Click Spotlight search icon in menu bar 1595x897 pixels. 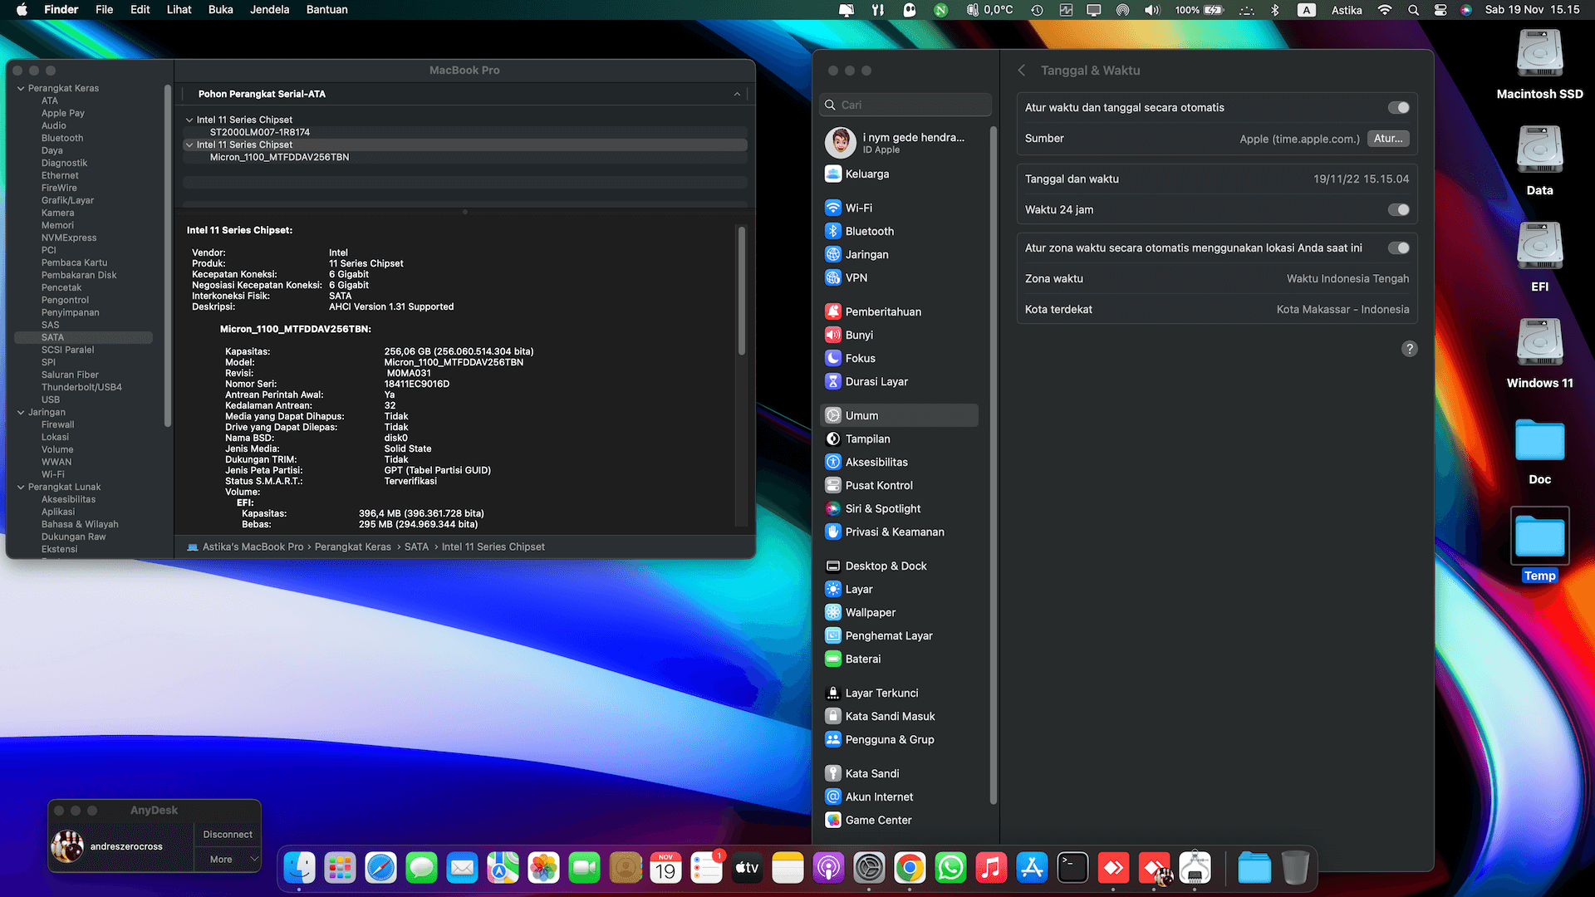click(x=1413, y=10)
